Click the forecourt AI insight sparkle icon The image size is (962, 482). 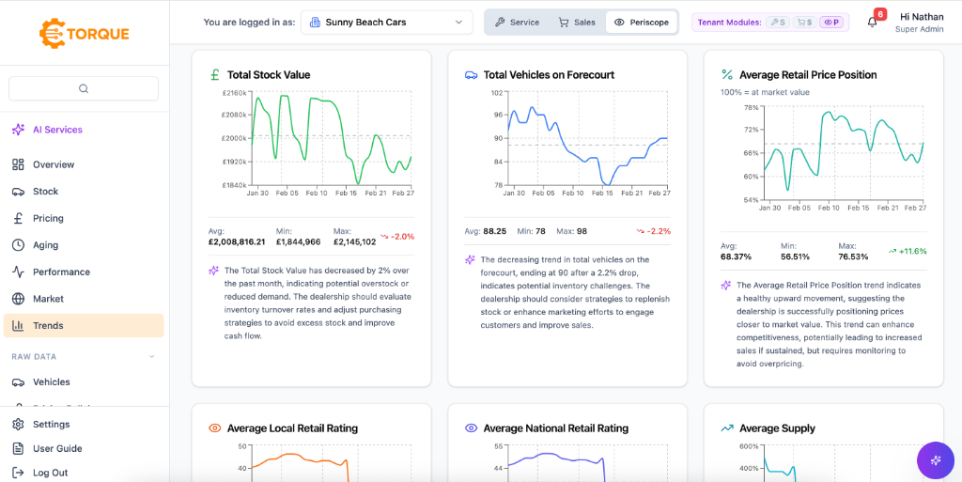click(x=470, y=259)
